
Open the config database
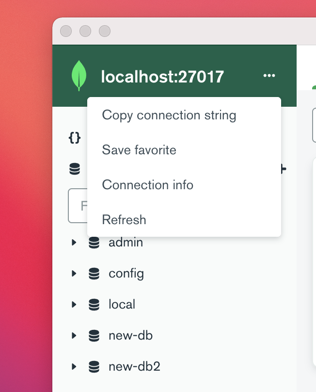pos(126,274)
